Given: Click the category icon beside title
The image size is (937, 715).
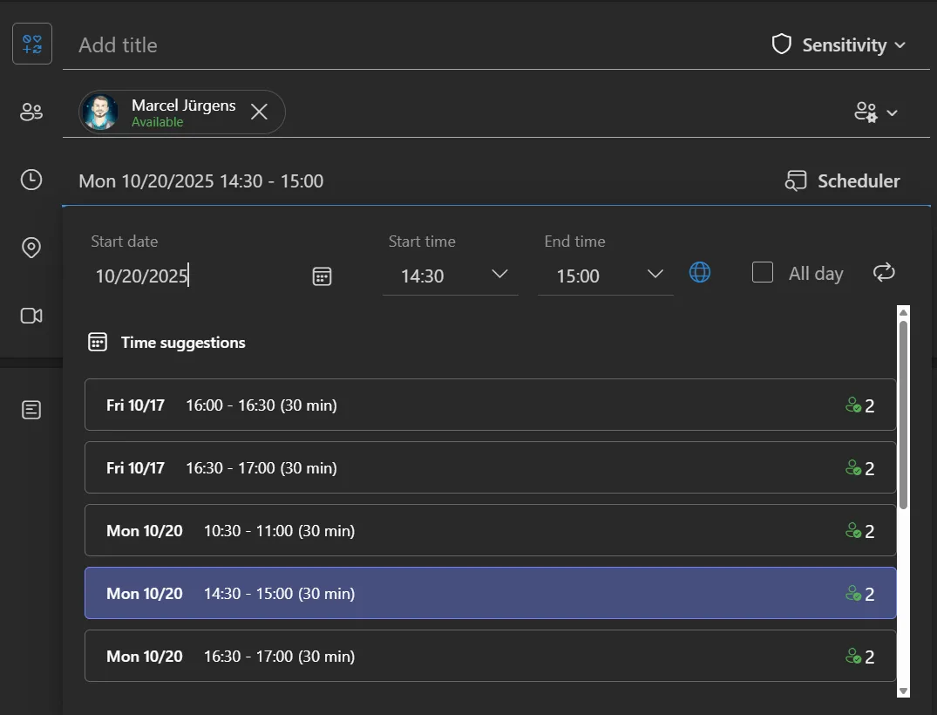Looking at the screenshot, I should (x=32, y=44).
